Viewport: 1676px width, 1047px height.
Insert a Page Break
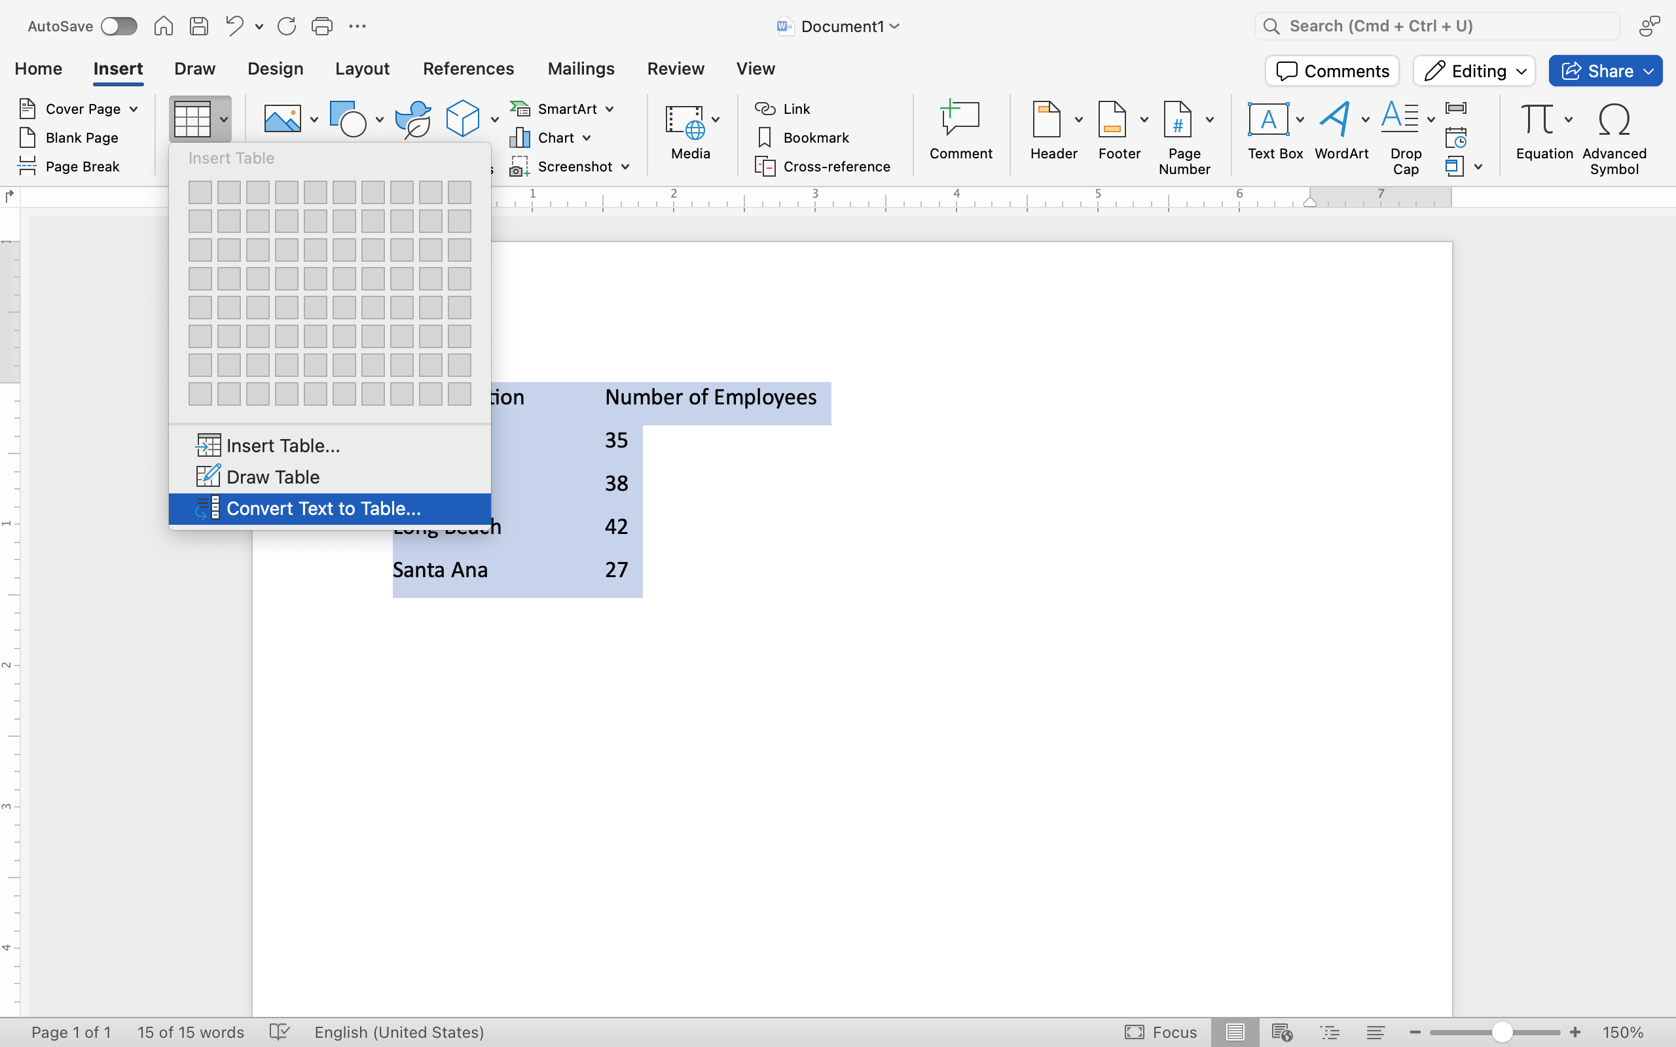[x=69, y=166]
